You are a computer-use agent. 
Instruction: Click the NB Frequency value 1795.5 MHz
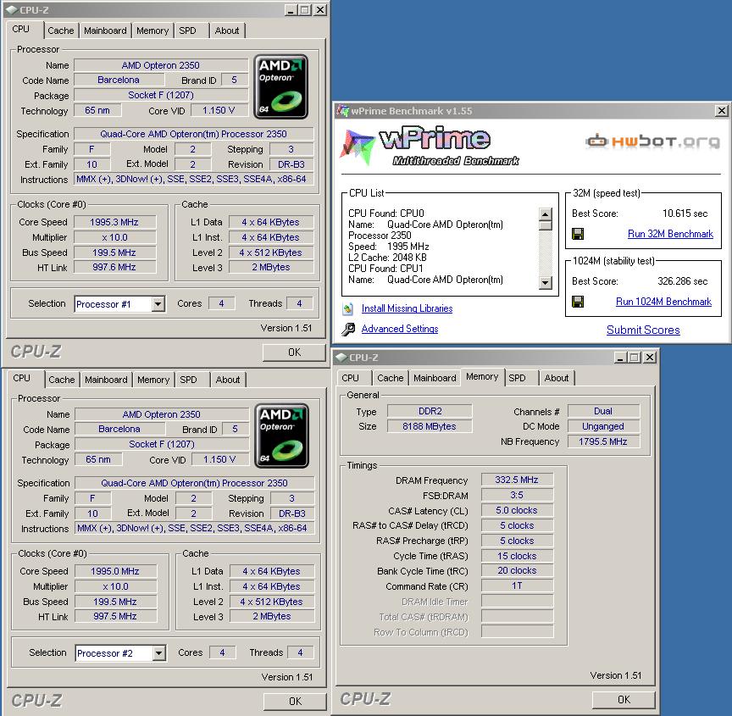(x=603, y=441)
